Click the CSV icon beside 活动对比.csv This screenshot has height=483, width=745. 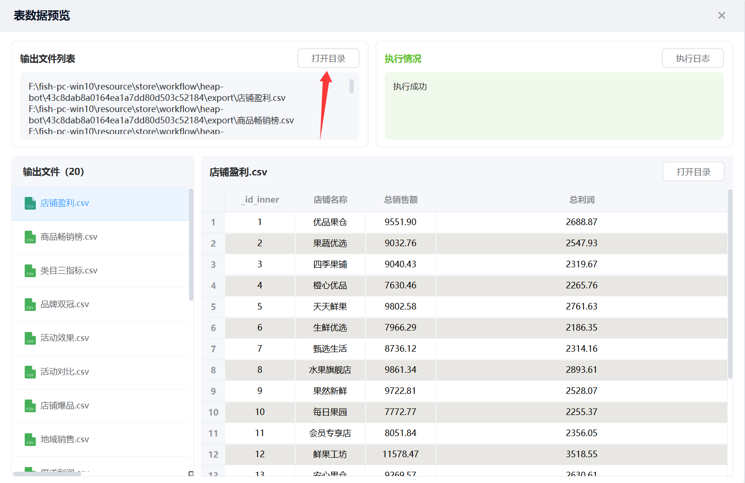pyautogui.click(x=30, y=372)
